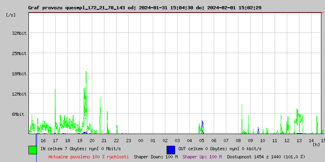
Task: Select the 25Mbit y-axis label
Action: point(19,53)
